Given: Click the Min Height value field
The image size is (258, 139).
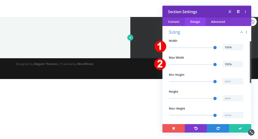Looking at the screenshot, I should tap(233, 81).
